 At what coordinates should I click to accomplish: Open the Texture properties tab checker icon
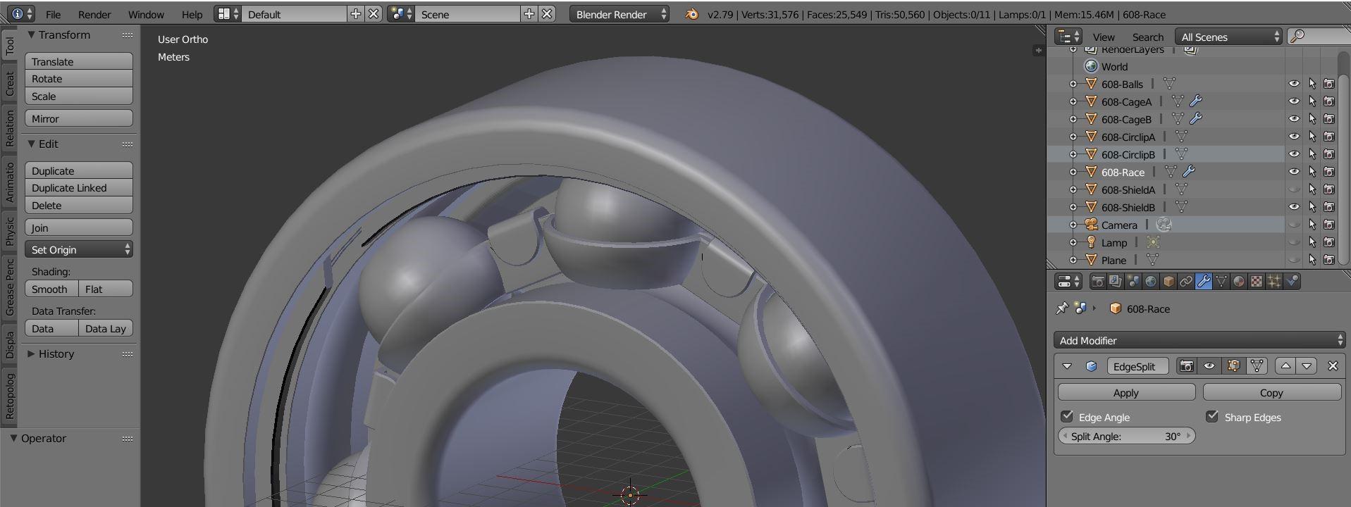pos(1256,282)
